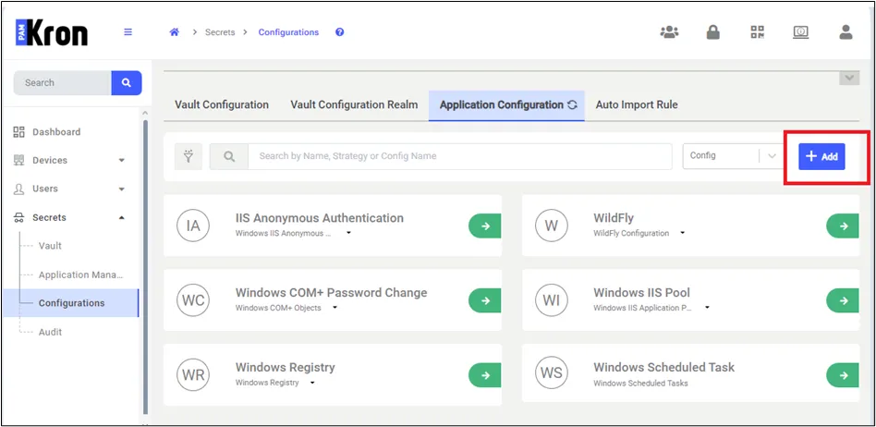The image size is (876, 427).
Task: Select Audit in the sidebar tree
Action: (50, 332)
